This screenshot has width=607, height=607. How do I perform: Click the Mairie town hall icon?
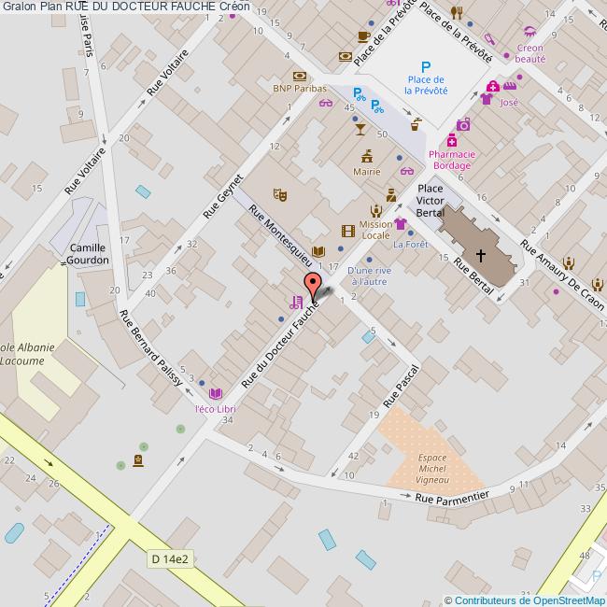click(367, 155)
